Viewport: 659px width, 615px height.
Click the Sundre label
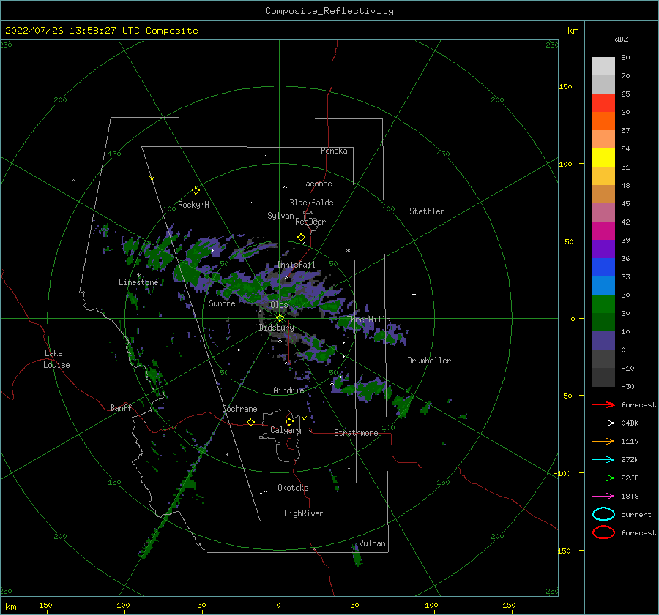tap(223, 303)
